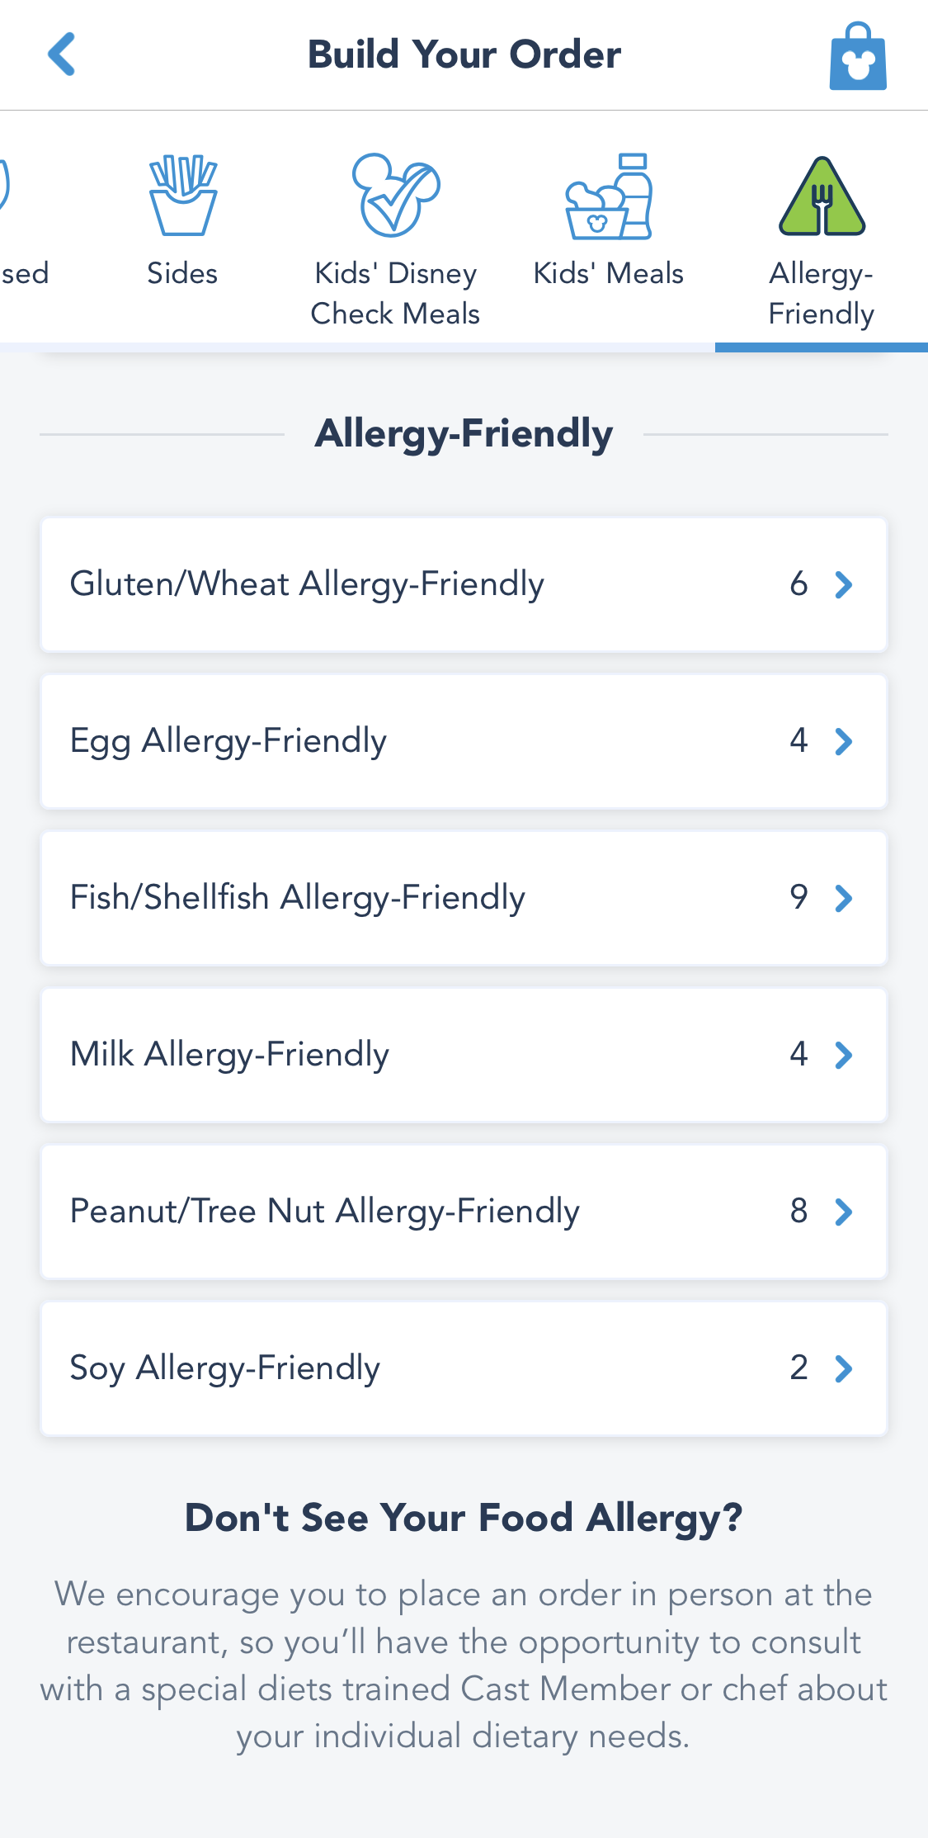Tap the back arrow icon

[x=62, y=54]
